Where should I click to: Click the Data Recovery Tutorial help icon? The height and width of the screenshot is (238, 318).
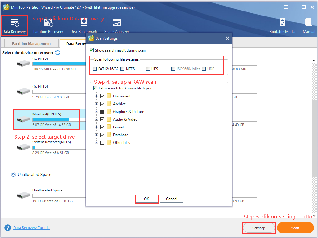(x=7, y=228)
